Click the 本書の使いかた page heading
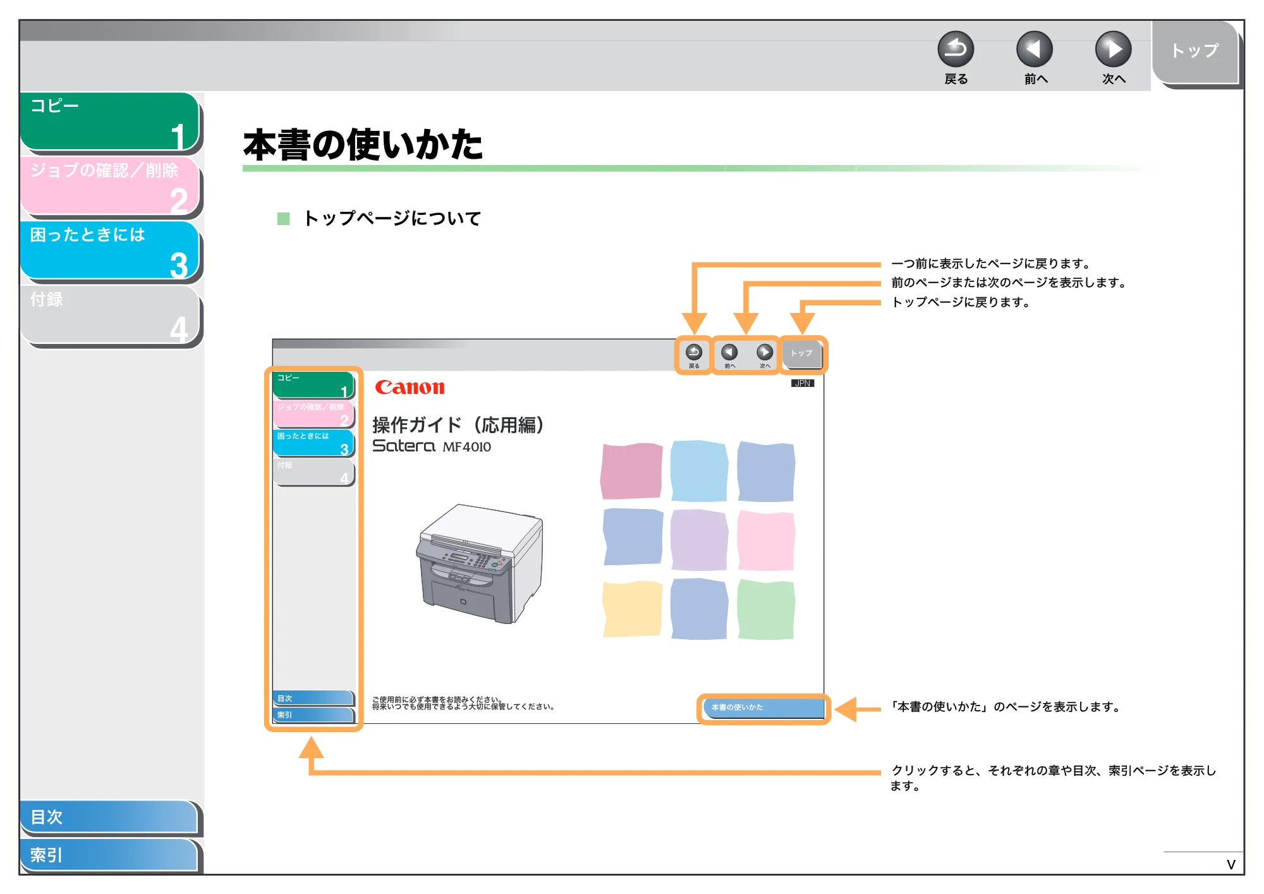 (x=363, y=145)
